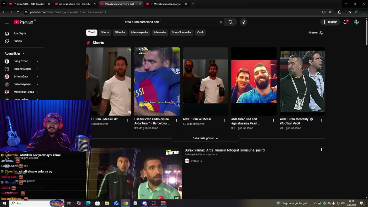
Task: Play the Hat-trick'ten kadro dışına thumbnail
Action: coord(157,81)
